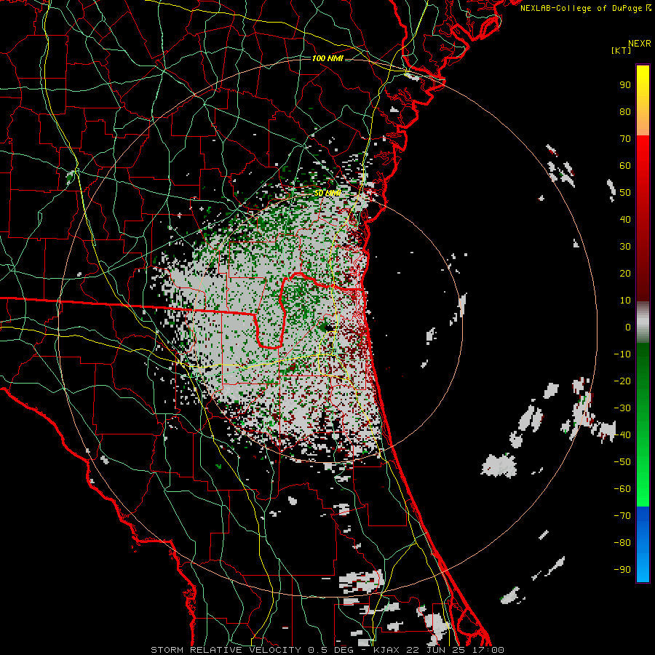Click the -80 knot scale label
Screen dimensions: 655x655
pos(622,543)
